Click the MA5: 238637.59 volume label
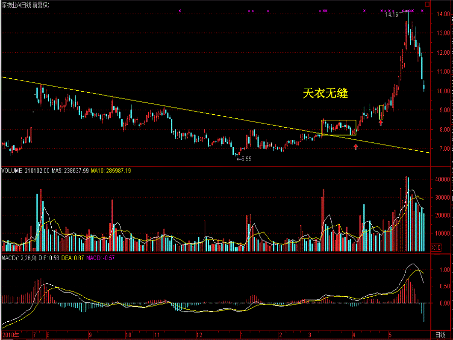The width and height of the screenshot is (453, 340). point(70,171)
